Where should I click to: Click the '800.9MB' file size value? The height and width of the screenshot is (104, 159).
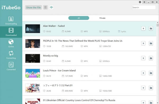[69, 91]
